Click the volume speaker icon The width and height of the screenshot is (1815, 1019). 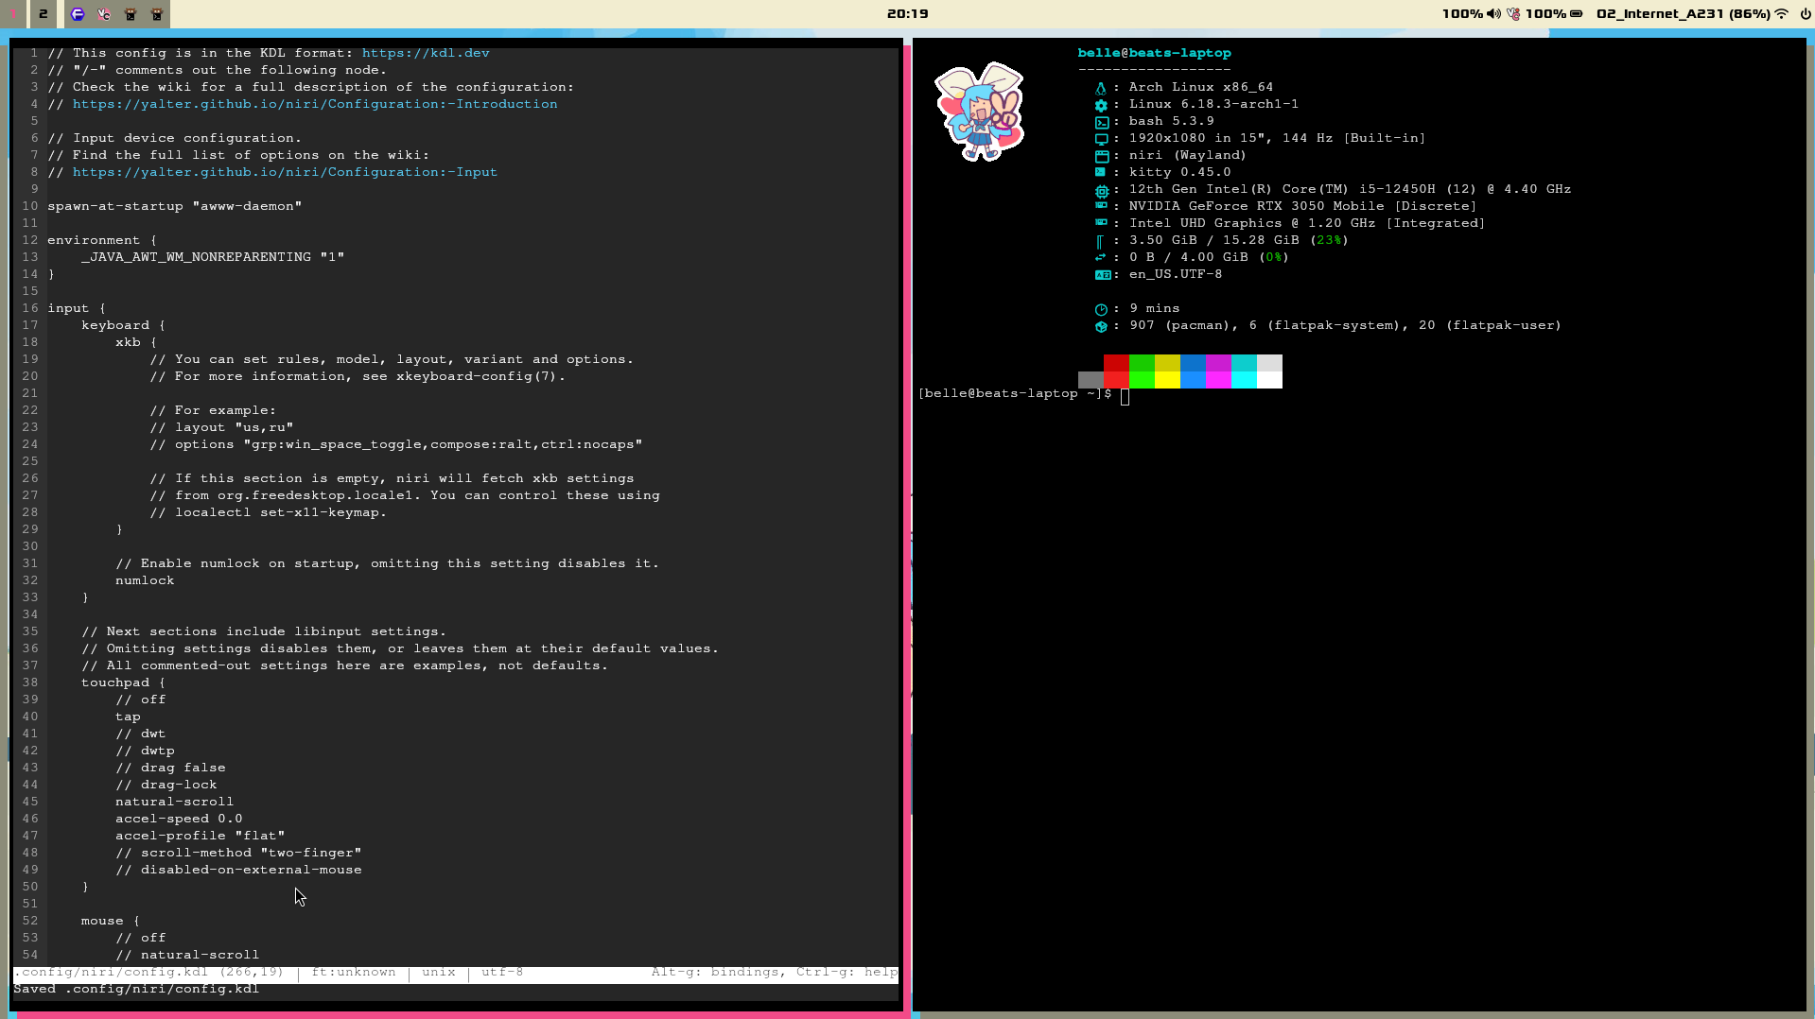click(1492, 14)
